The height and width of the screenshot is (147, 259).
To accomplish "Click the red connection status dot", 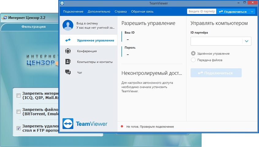I will [122, 127].
